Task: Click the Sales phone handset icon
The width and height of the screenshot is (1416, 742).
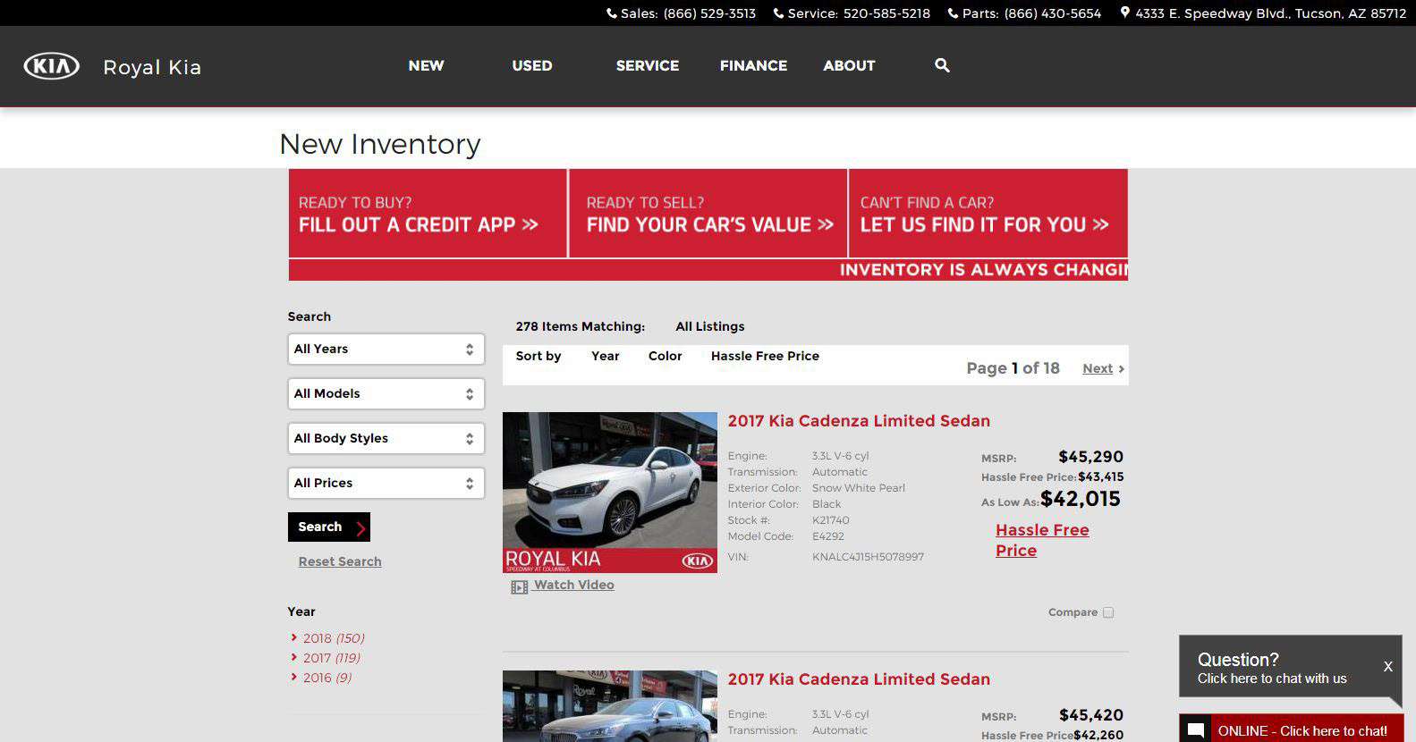Action: click(x=612, y=13)
